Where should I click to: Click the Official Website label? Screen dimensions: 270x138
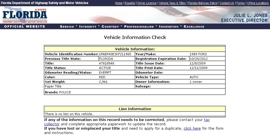25,27
